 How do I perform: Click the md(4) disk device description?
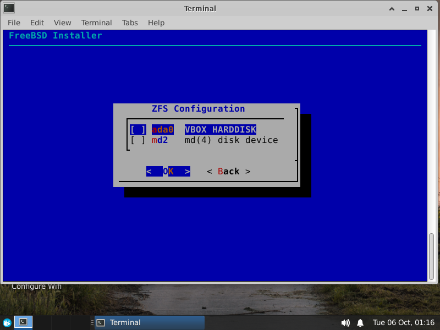pos(231,140)
